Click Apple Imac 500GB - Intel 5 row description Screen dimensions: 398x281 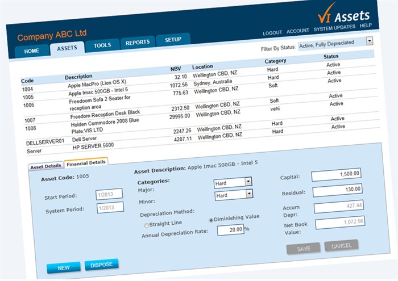(98, 92)
